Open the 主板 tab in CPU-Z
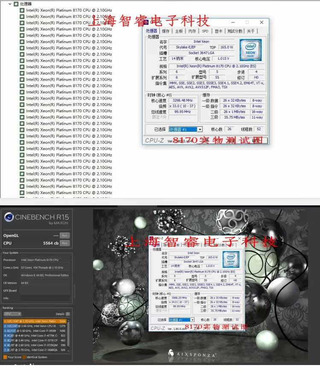This screenshot has height=371, width=320. [x=179, y=31]
